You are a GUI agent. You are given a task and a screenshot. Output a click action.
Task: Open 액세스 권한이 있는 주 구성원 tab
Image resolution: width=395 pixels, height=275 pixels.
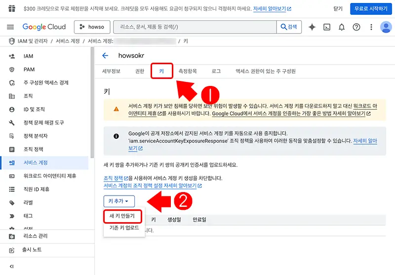[x=266, y=71]
